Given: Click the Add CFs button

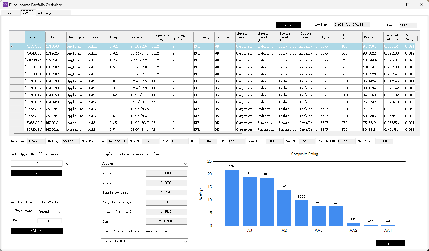Looking at the screenshot, I should pyautogui.click(x=37, y=231).
